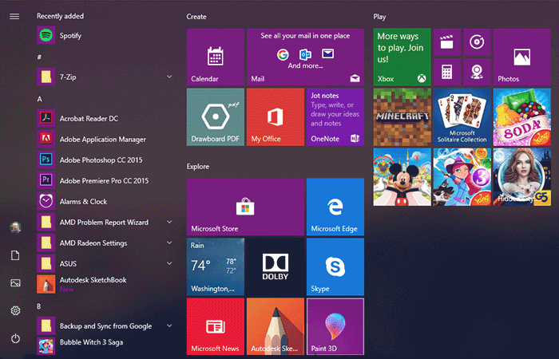Open the Mickey Mouse Disney game tile

click(402, 177)
